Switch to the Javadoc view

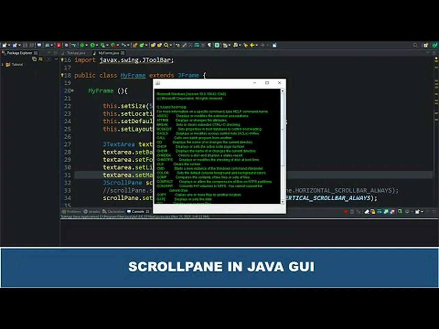tap(94, 211)
